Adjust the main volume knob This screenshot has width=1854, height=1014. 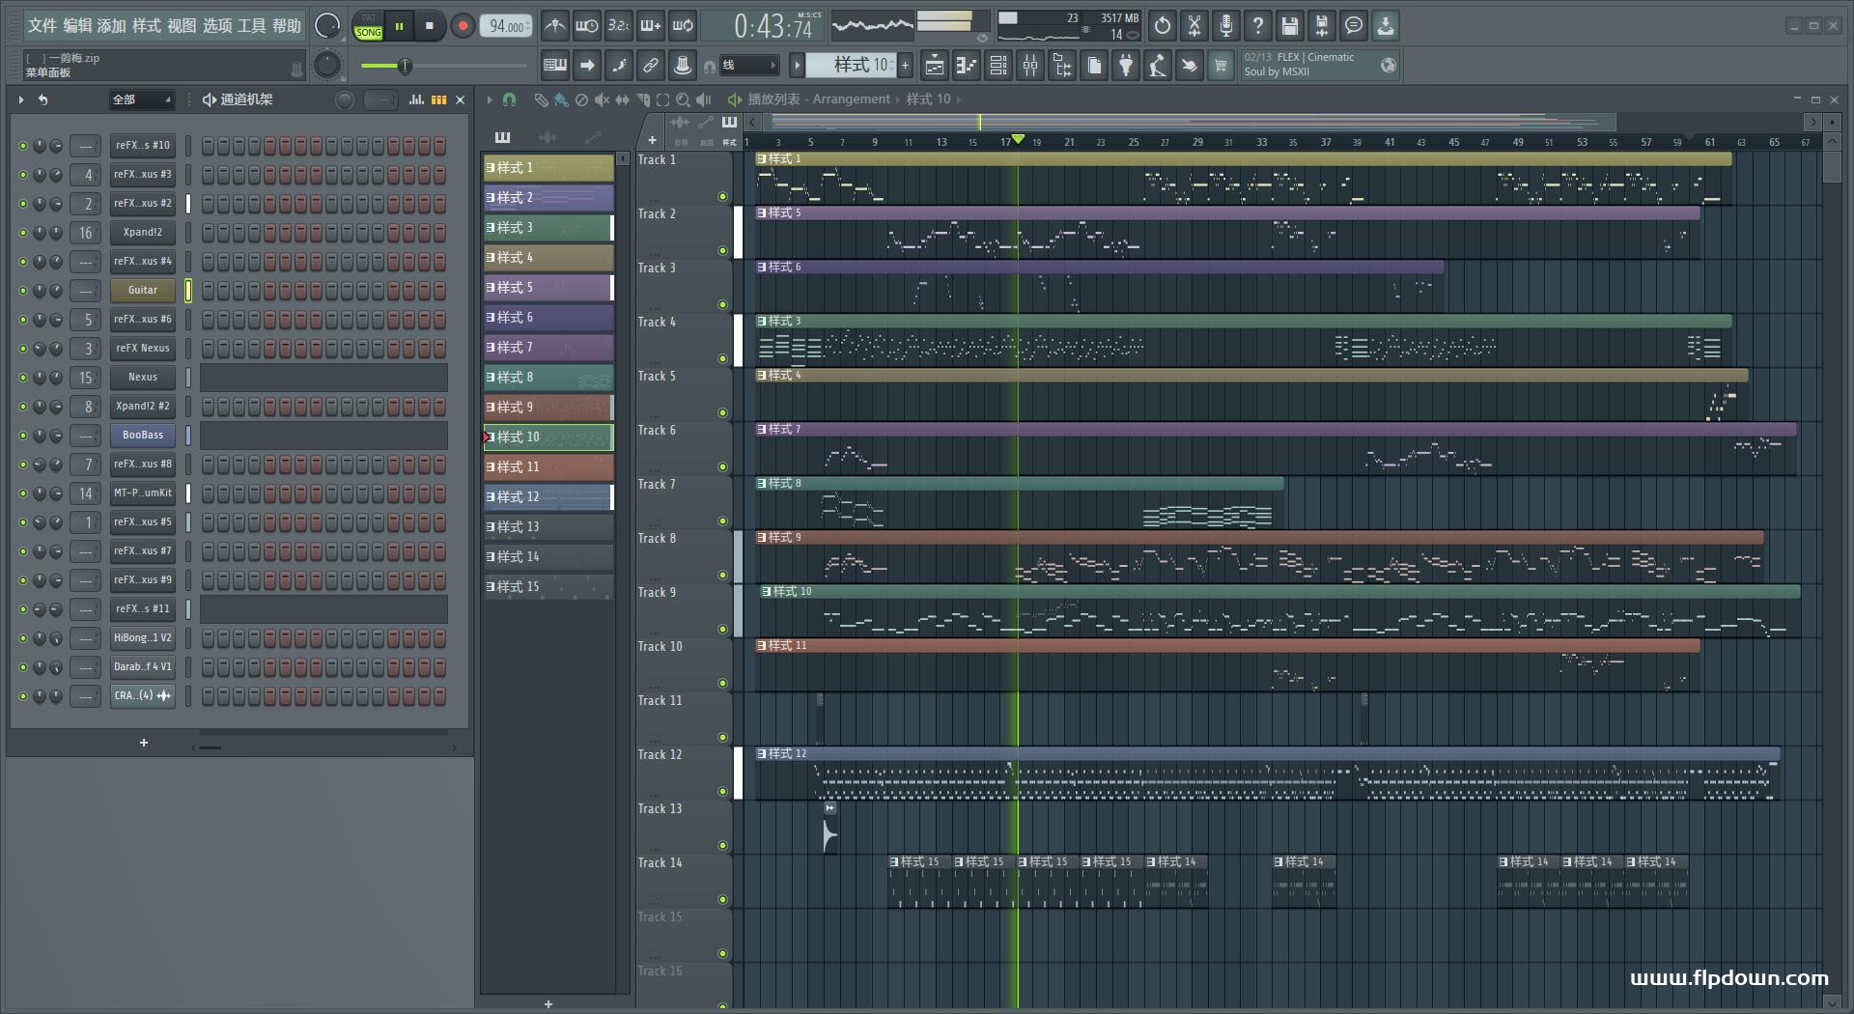[328, 26]
